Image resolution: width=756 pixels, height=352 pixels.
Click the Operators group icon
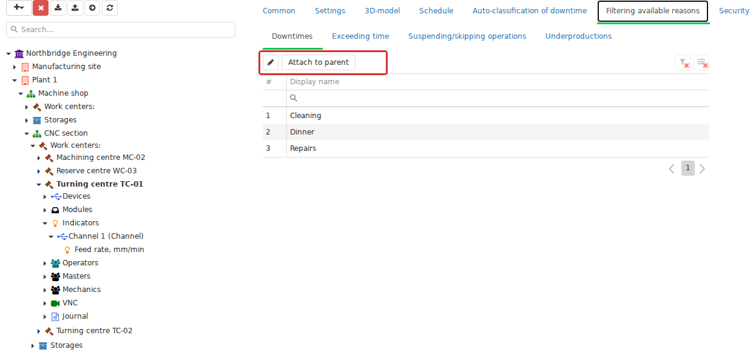(56, 263)
